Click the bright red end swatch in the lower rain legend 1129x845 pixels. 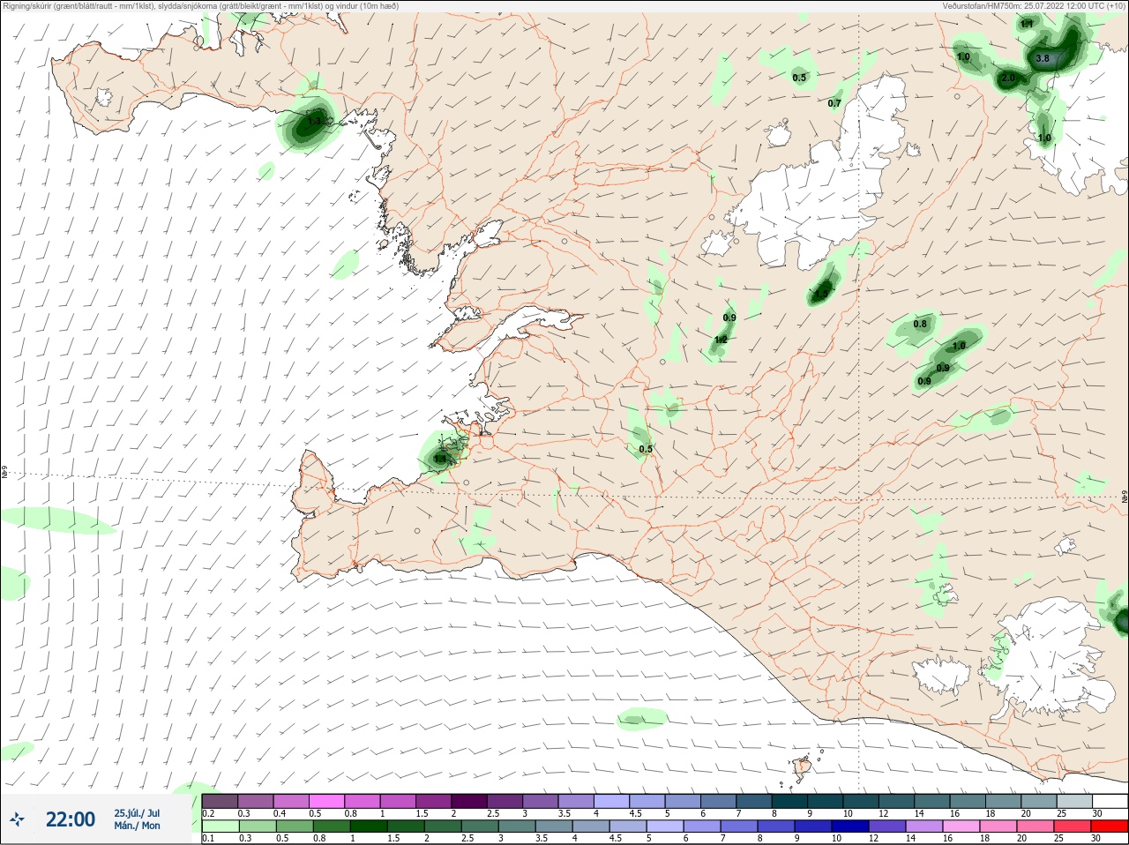point(1110,827)
